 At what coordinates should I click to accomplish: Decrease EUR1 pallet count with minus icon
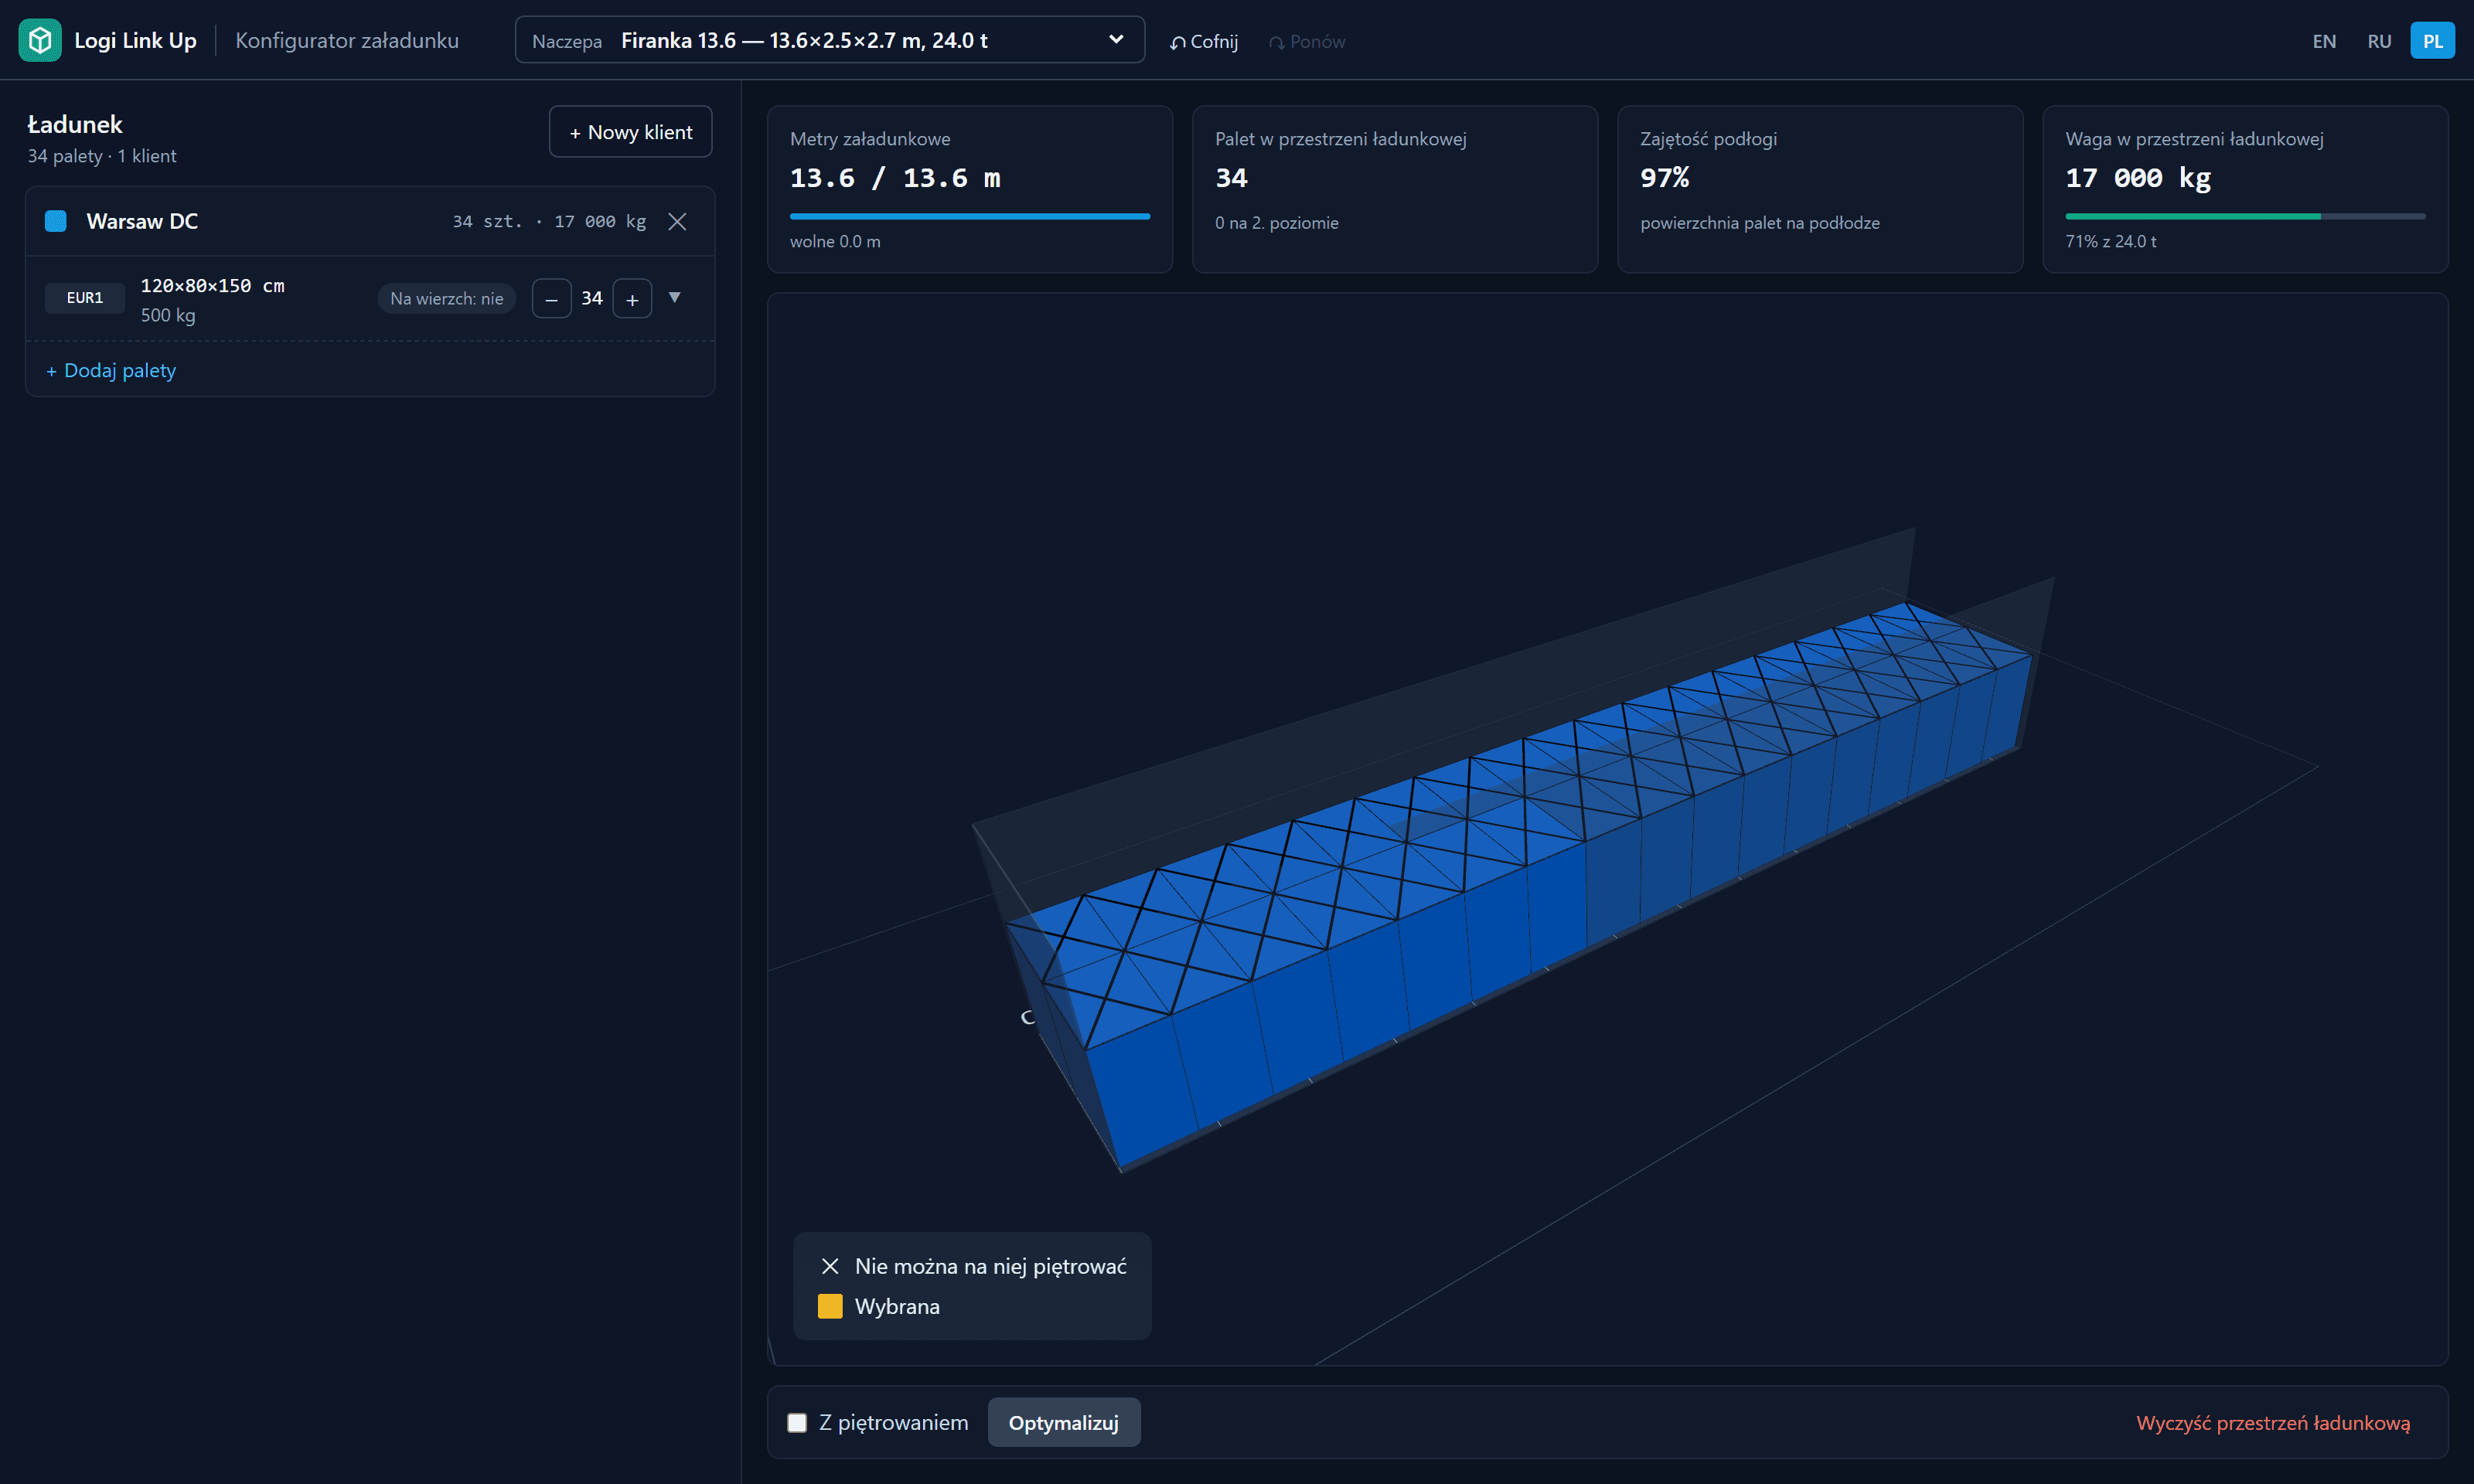pyautogui.click(x=551, y=298)
